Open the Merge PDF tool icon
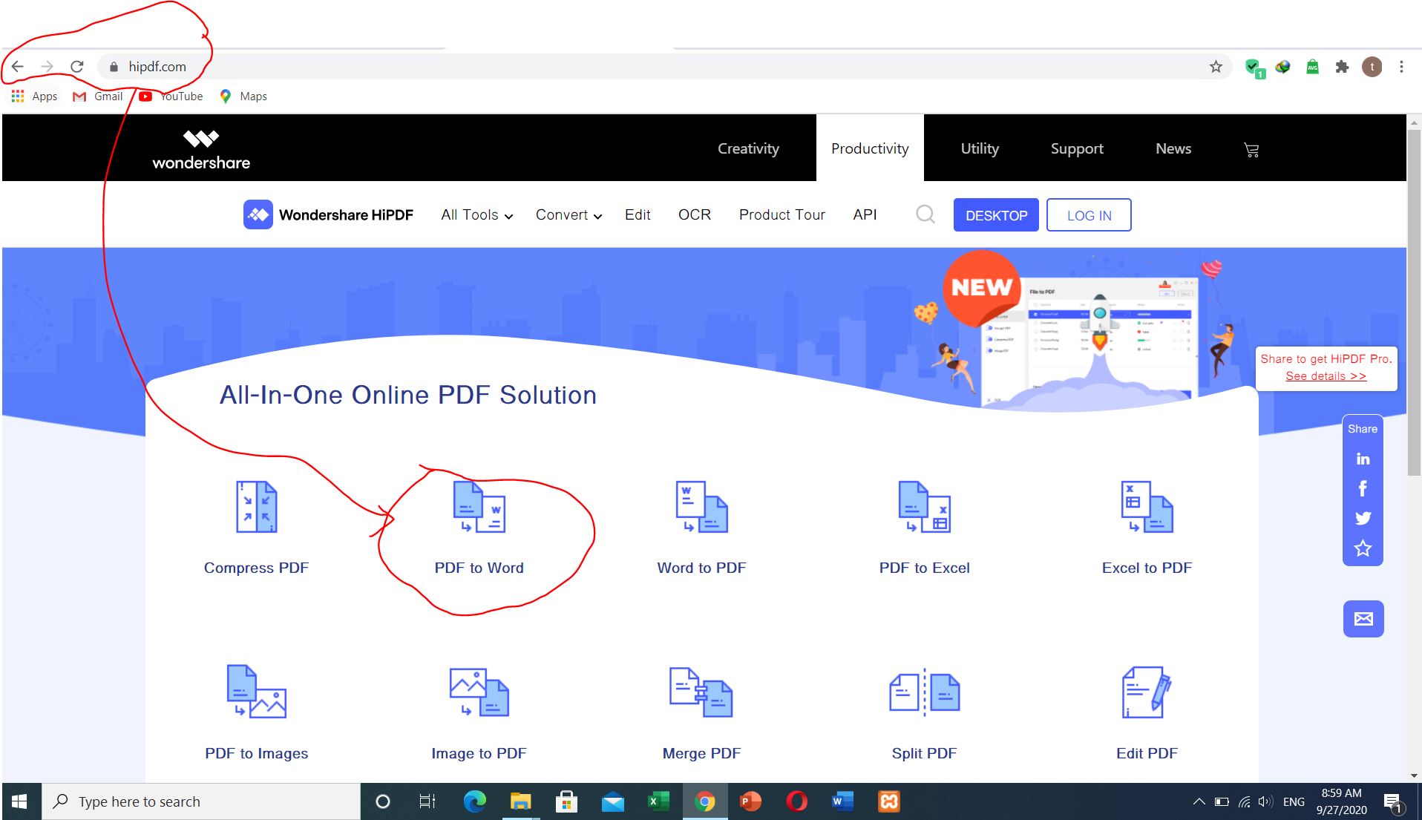 pyautogui.click(x=701, y=692)
